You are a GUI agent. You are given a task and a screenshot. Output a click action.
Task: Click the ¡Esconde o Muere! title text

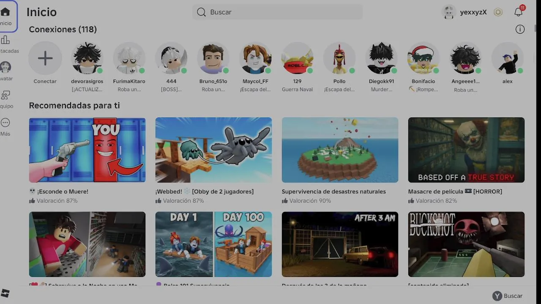pyautogui.click(x=59, y=192)
